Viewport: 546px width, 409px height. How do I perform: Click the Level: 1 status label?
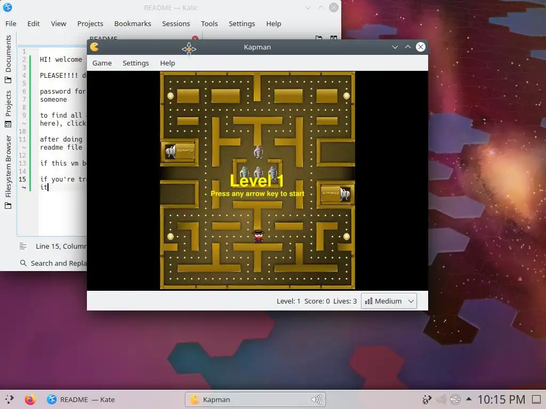(x=288, y=301)
